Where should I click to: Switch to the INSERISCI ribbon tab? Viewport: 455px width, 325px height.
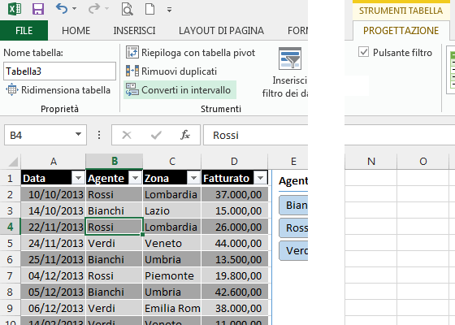pos(134,31)
